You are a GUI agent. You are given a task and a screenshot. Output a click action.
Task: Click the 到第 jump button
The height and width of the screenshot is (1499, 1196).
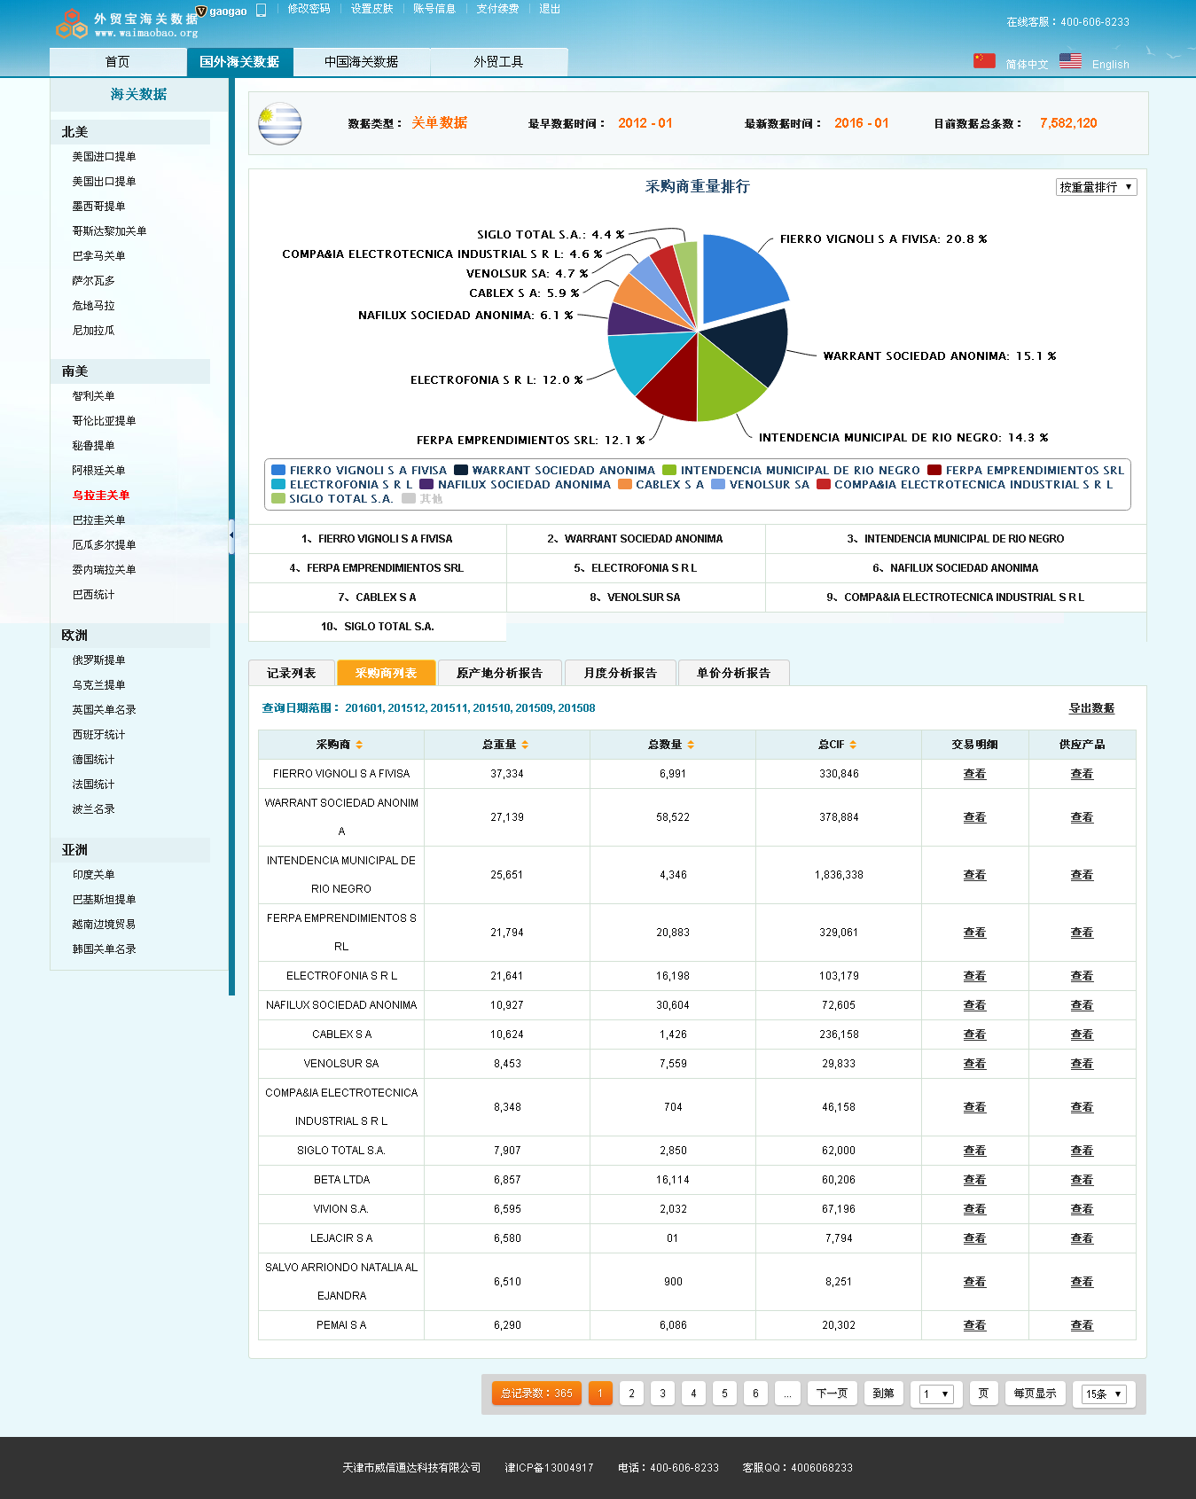(x=883, y=1394)
